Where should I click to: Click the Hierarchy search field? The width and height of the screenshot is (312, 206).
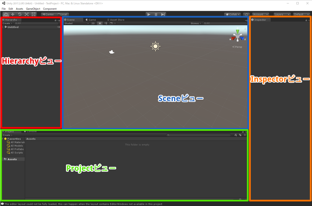(x=37, y=23)
